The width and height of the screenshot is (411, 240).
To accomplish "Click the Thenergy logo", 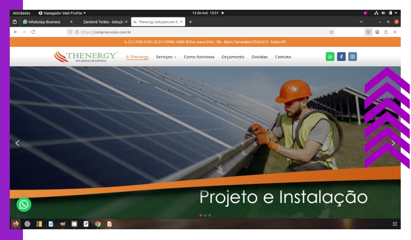I will click(x=86, y=57).
